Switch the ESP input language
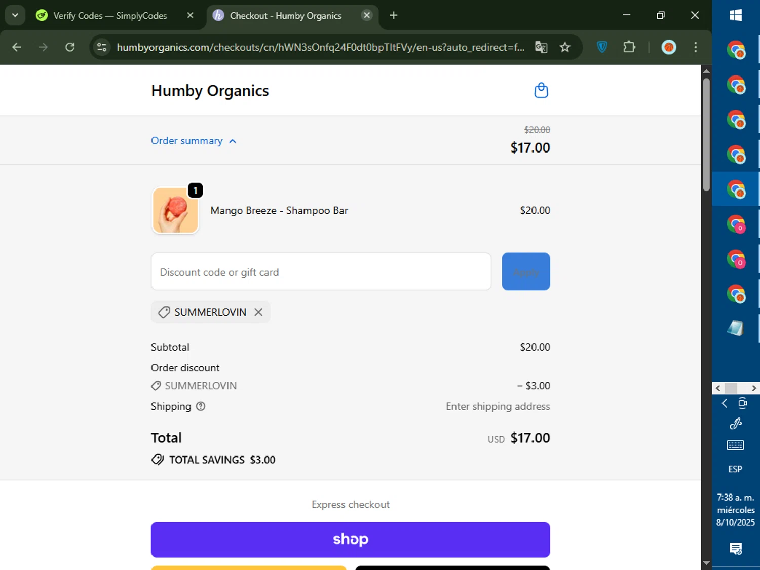The width and height of the screenshot is (760, 570). pyautogui.click(x=736, y=469)
